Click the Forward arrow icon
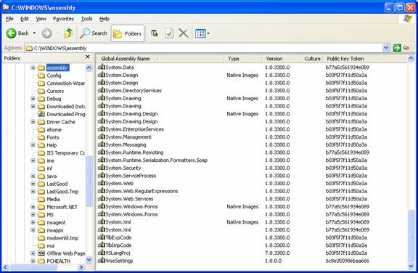Viewport: 418px width, 273px height. pyautogui.click(x=46, y=33)
